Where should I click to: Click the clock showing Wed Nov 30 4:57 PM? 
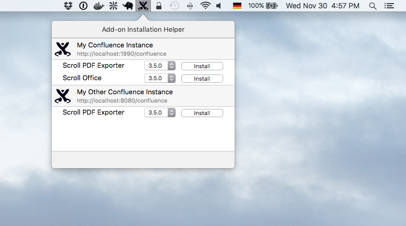coord(322,6)
